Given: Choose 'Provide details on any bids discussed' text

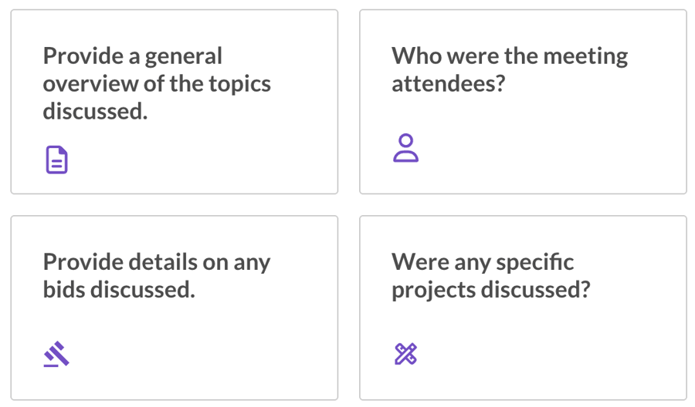Looking at the screenshot, I should [157, 276].
